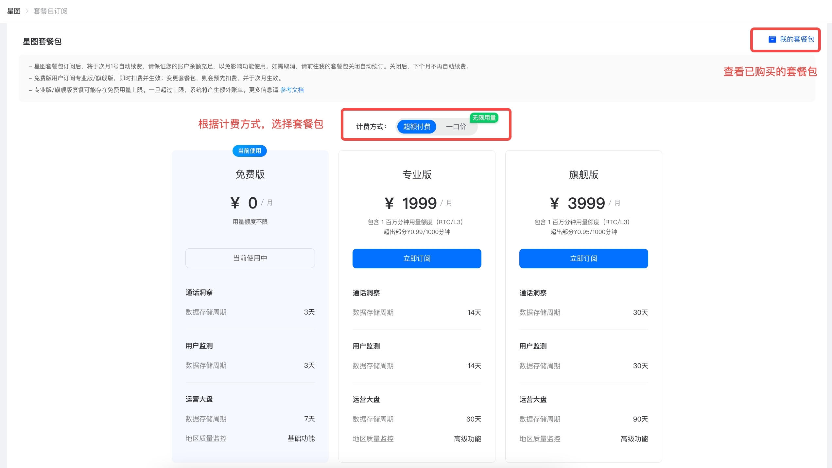Click 超出部分¥0.99/1000分钟 text
This screenshot has width=832, height=468.
click(417, 232)
